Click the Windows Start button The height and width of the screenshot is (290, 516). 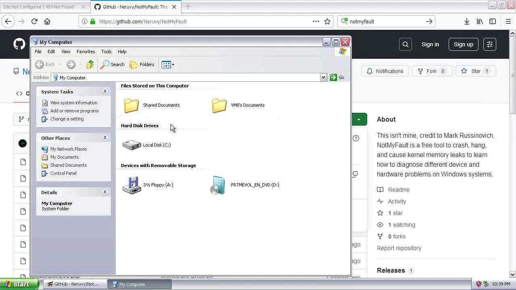click(x=19, y=284)
